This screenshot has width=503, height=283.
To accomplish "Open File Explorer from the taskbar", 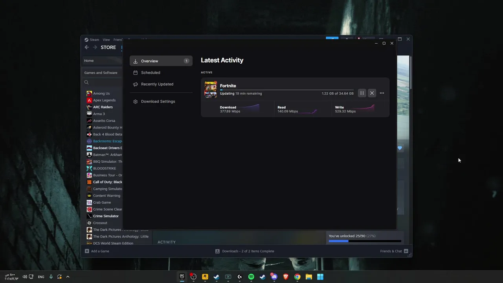I will 309,277.
